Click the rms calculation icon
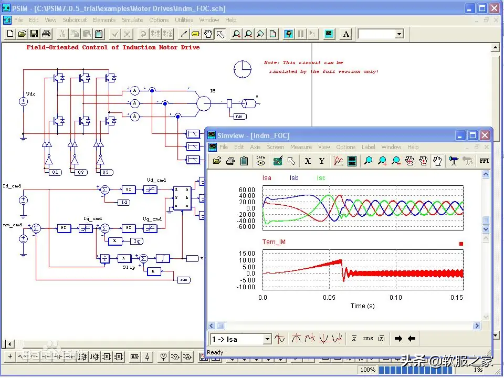 368,339
